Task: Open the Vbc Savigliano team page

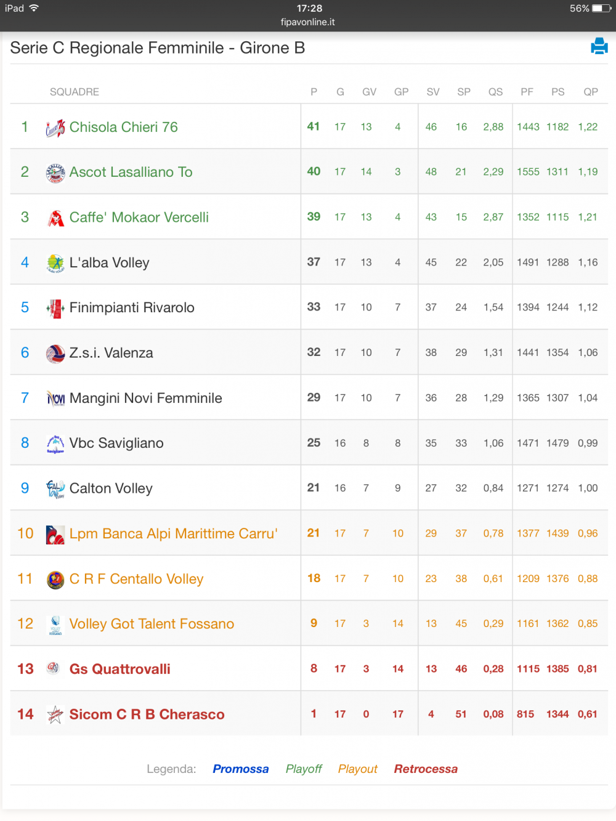Action: coord(116,443)
